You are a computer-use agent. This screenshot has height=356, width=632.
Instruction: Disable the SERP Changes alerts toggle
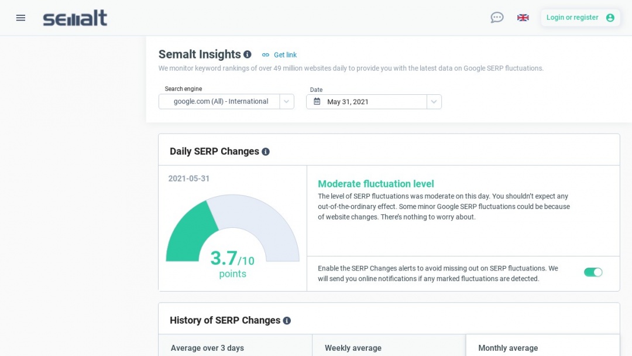coord(593,272)
